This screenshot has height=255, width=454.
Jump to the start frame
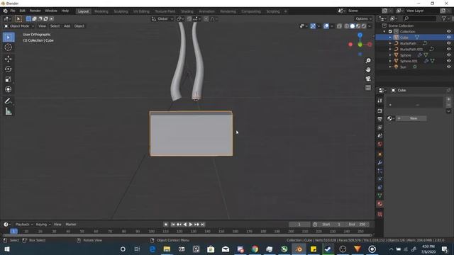click(173, 225)
